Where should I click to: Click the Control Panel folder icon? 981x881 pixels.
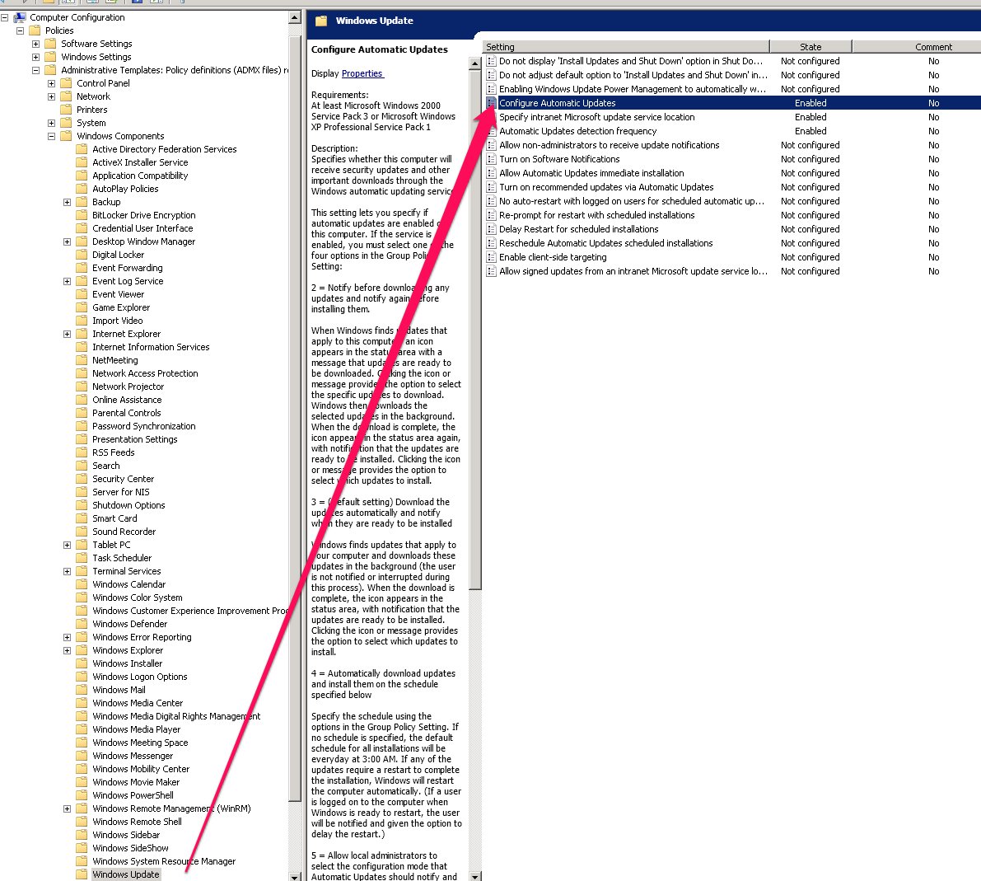point(67,83)
